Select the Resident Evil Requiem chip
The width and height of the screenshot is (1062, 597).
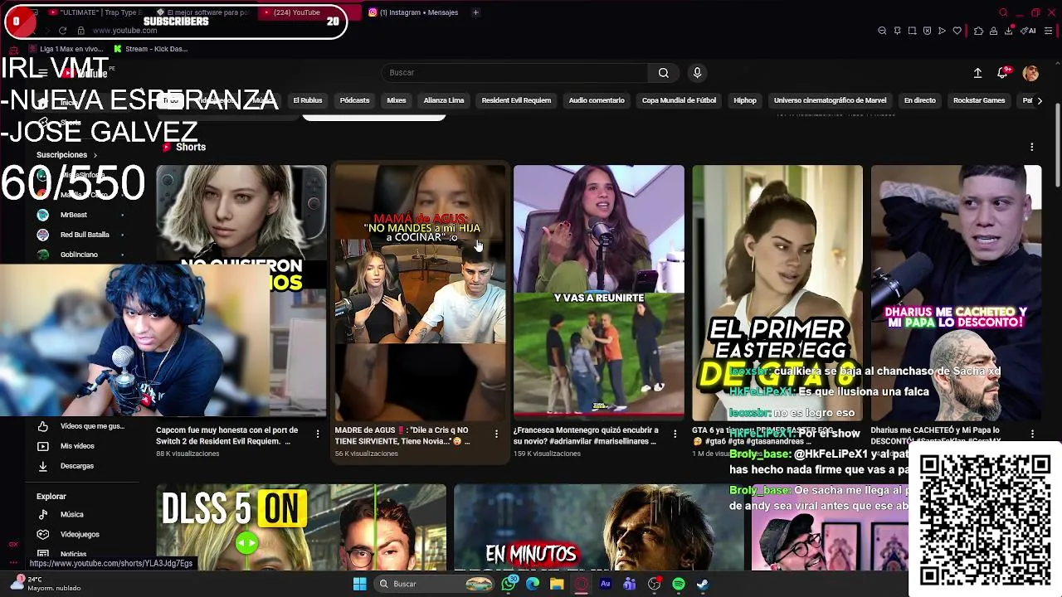point(516,100)
